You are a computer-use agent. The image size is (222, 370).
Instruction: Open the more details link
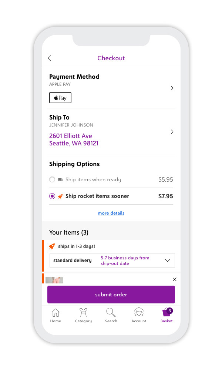point(111,213)
